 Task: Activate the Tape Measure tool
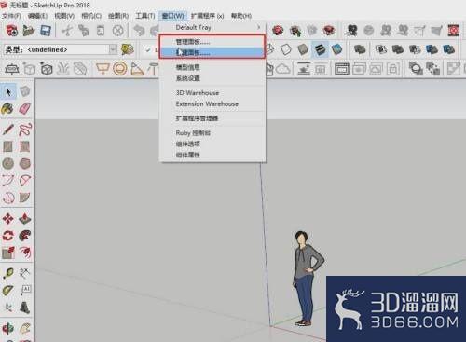tap(8, 273)
